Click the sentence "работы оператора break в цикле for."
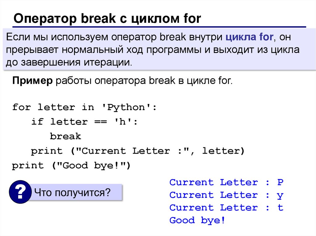Viewport: 316px width, 236px height. click(x=143, y=82)
